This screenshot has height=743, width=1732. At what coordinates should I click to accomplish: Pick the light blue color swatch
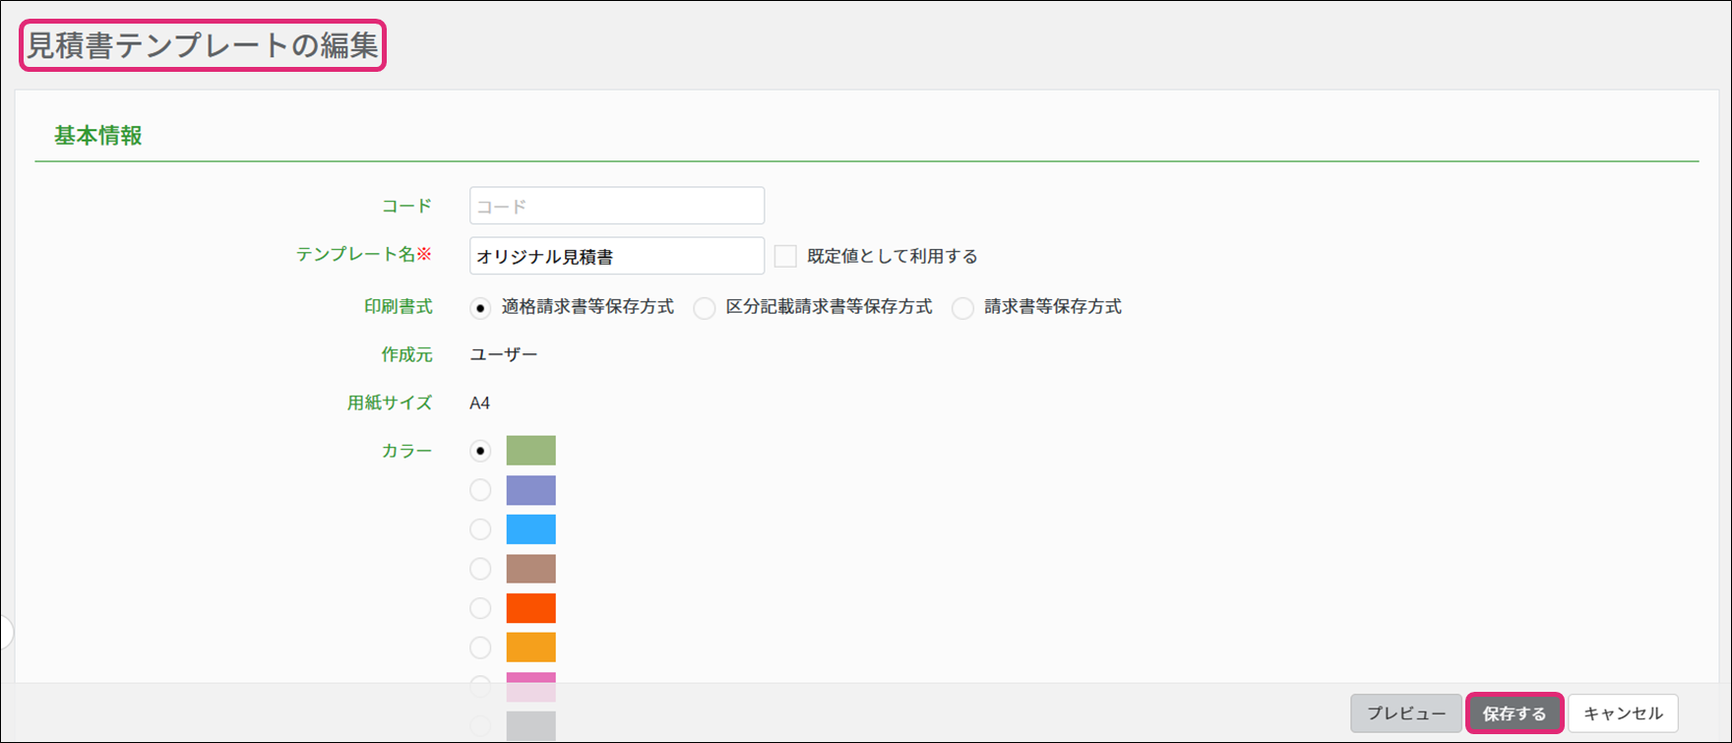[x=530, y=529]
